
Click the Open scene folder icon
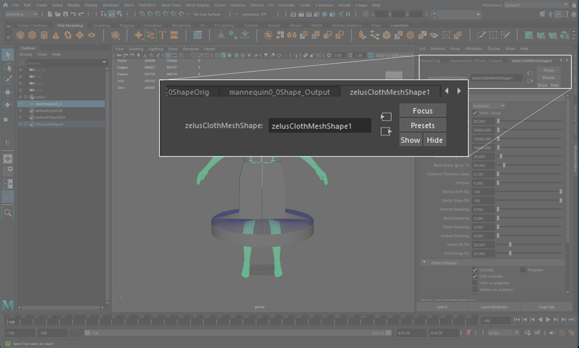57,14
